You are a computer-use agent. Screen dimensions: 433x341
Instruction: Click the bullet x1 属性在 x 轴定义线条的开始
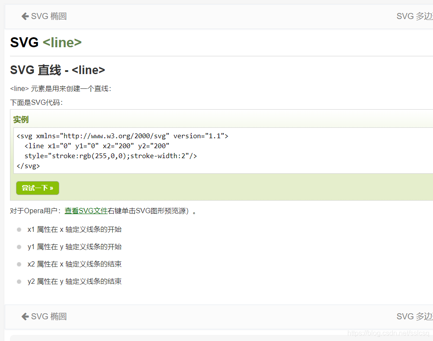(74, 229)
